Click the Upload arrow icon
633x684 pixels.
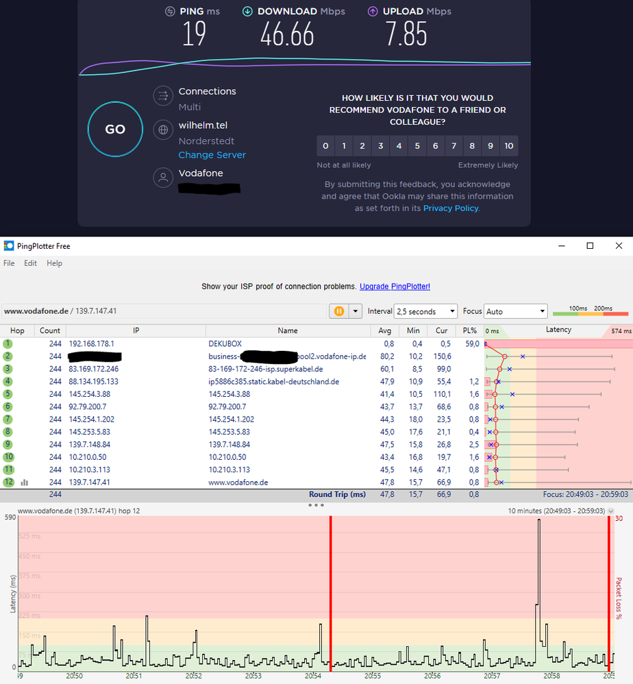coord(373,12)
